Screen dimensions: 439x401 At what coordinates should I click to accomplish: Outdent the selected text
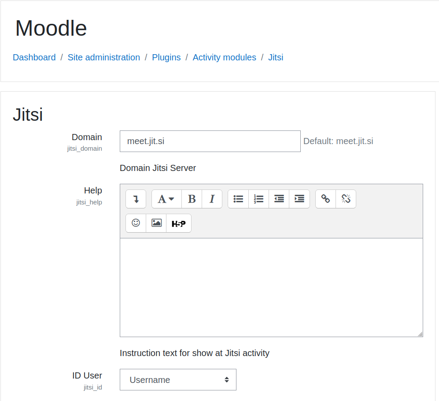[279, 199]
